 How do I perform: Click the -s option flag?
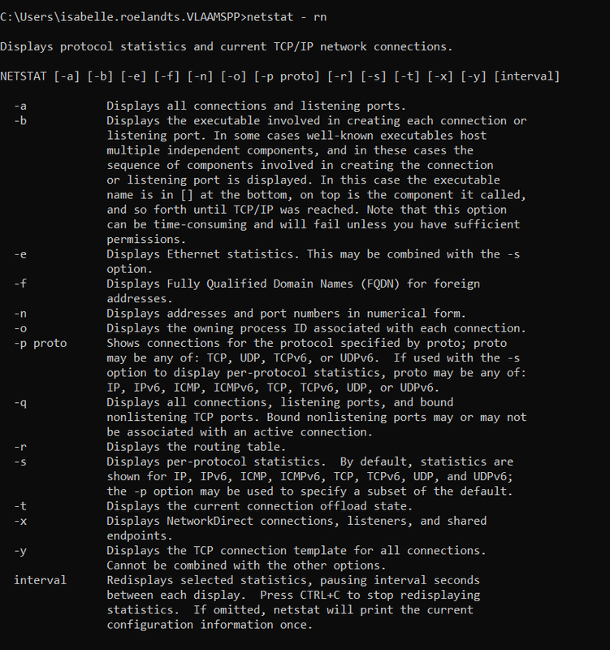point(20,461)
